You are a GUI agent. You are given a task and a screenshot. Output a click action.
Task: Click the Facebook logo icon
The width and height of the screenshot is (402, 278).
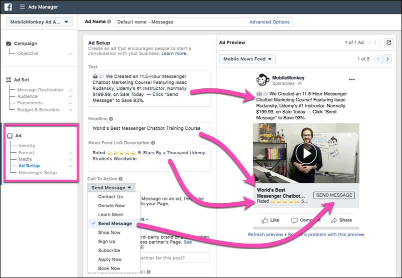pos(8,7)
